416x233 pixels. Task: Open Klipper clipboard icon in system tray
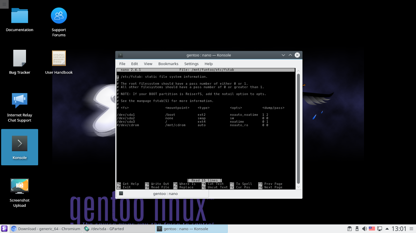point(349,229)
